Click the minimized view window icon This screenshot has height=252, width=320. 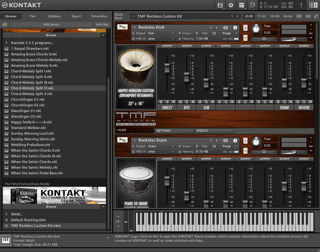pos(252,5)
